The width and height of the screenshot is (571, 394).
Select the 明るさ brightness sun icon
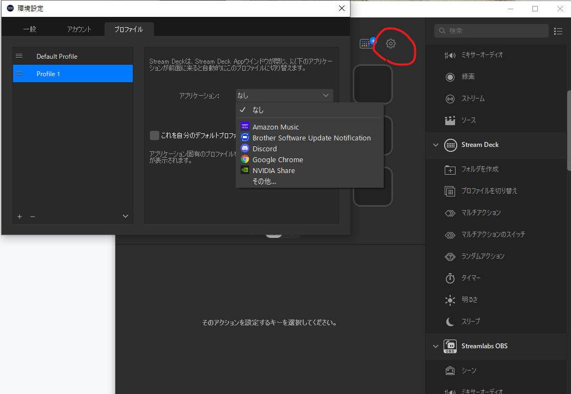[450, 300]
